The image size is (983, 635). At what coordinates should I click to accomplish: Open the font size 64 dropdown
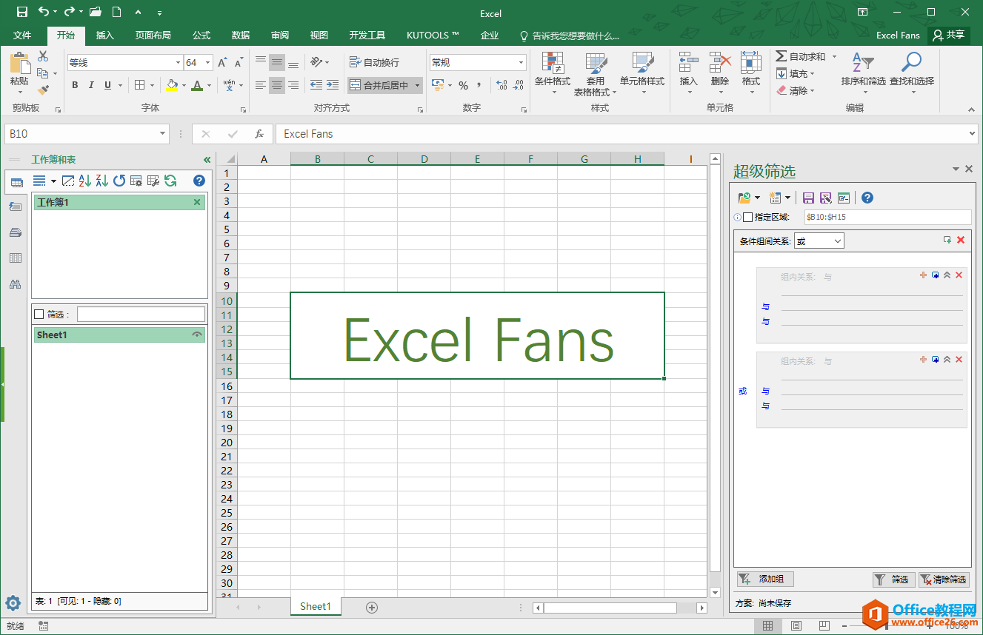[208, 63]
